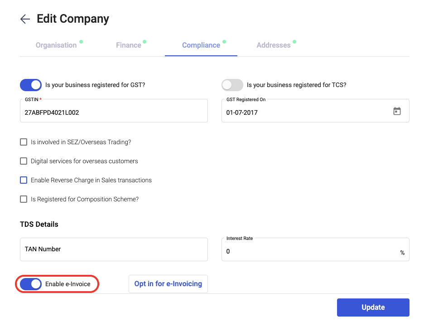Screen dimensions: 424x327
Task: Click Opt in for e-Invoicing
Action: pyautogui.click(x=168, y=284)
